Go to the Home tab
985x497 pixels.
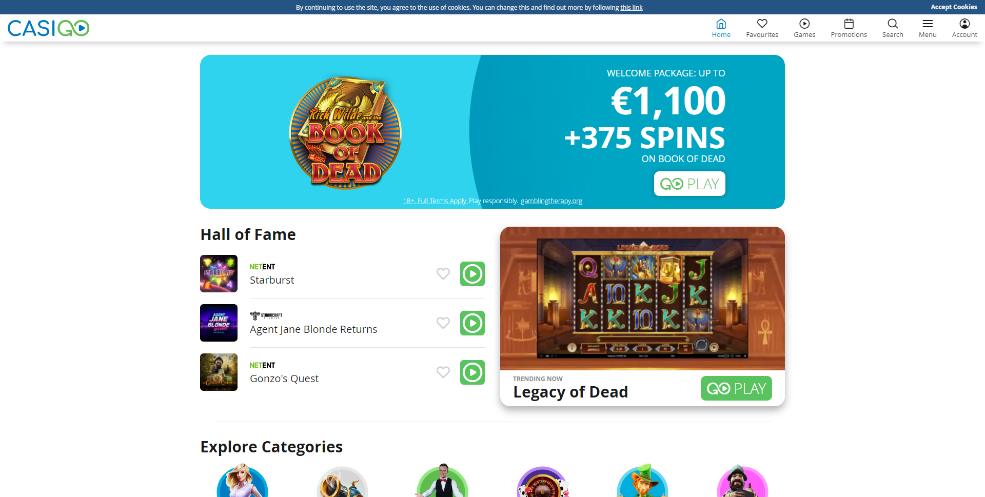[721, 28]
